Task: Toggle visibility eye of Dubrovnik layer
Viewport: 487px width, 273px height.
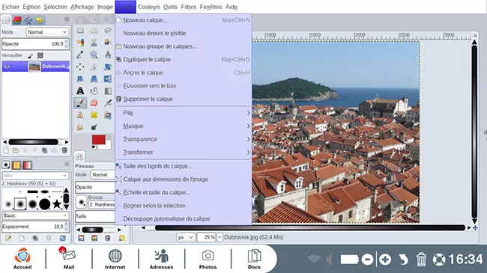Action: [7, 67]
